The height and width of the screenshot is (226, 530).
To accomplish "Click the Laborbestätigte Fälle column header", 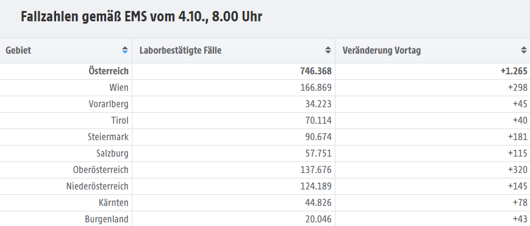I will (x=234, y=51).
